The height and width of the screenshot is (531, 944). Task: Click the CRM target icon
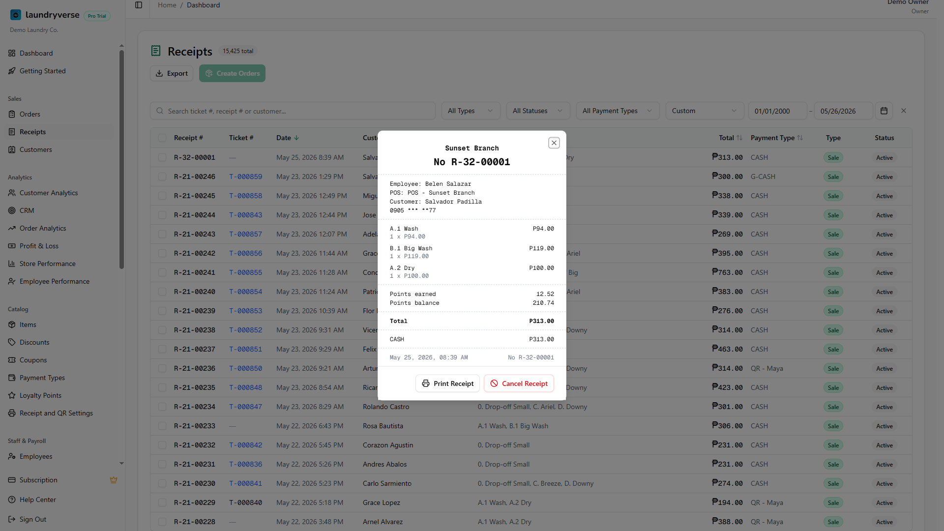point(12,210)
